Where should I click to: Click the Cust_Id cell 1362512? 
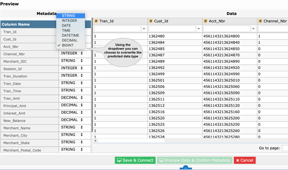(175, 106)
